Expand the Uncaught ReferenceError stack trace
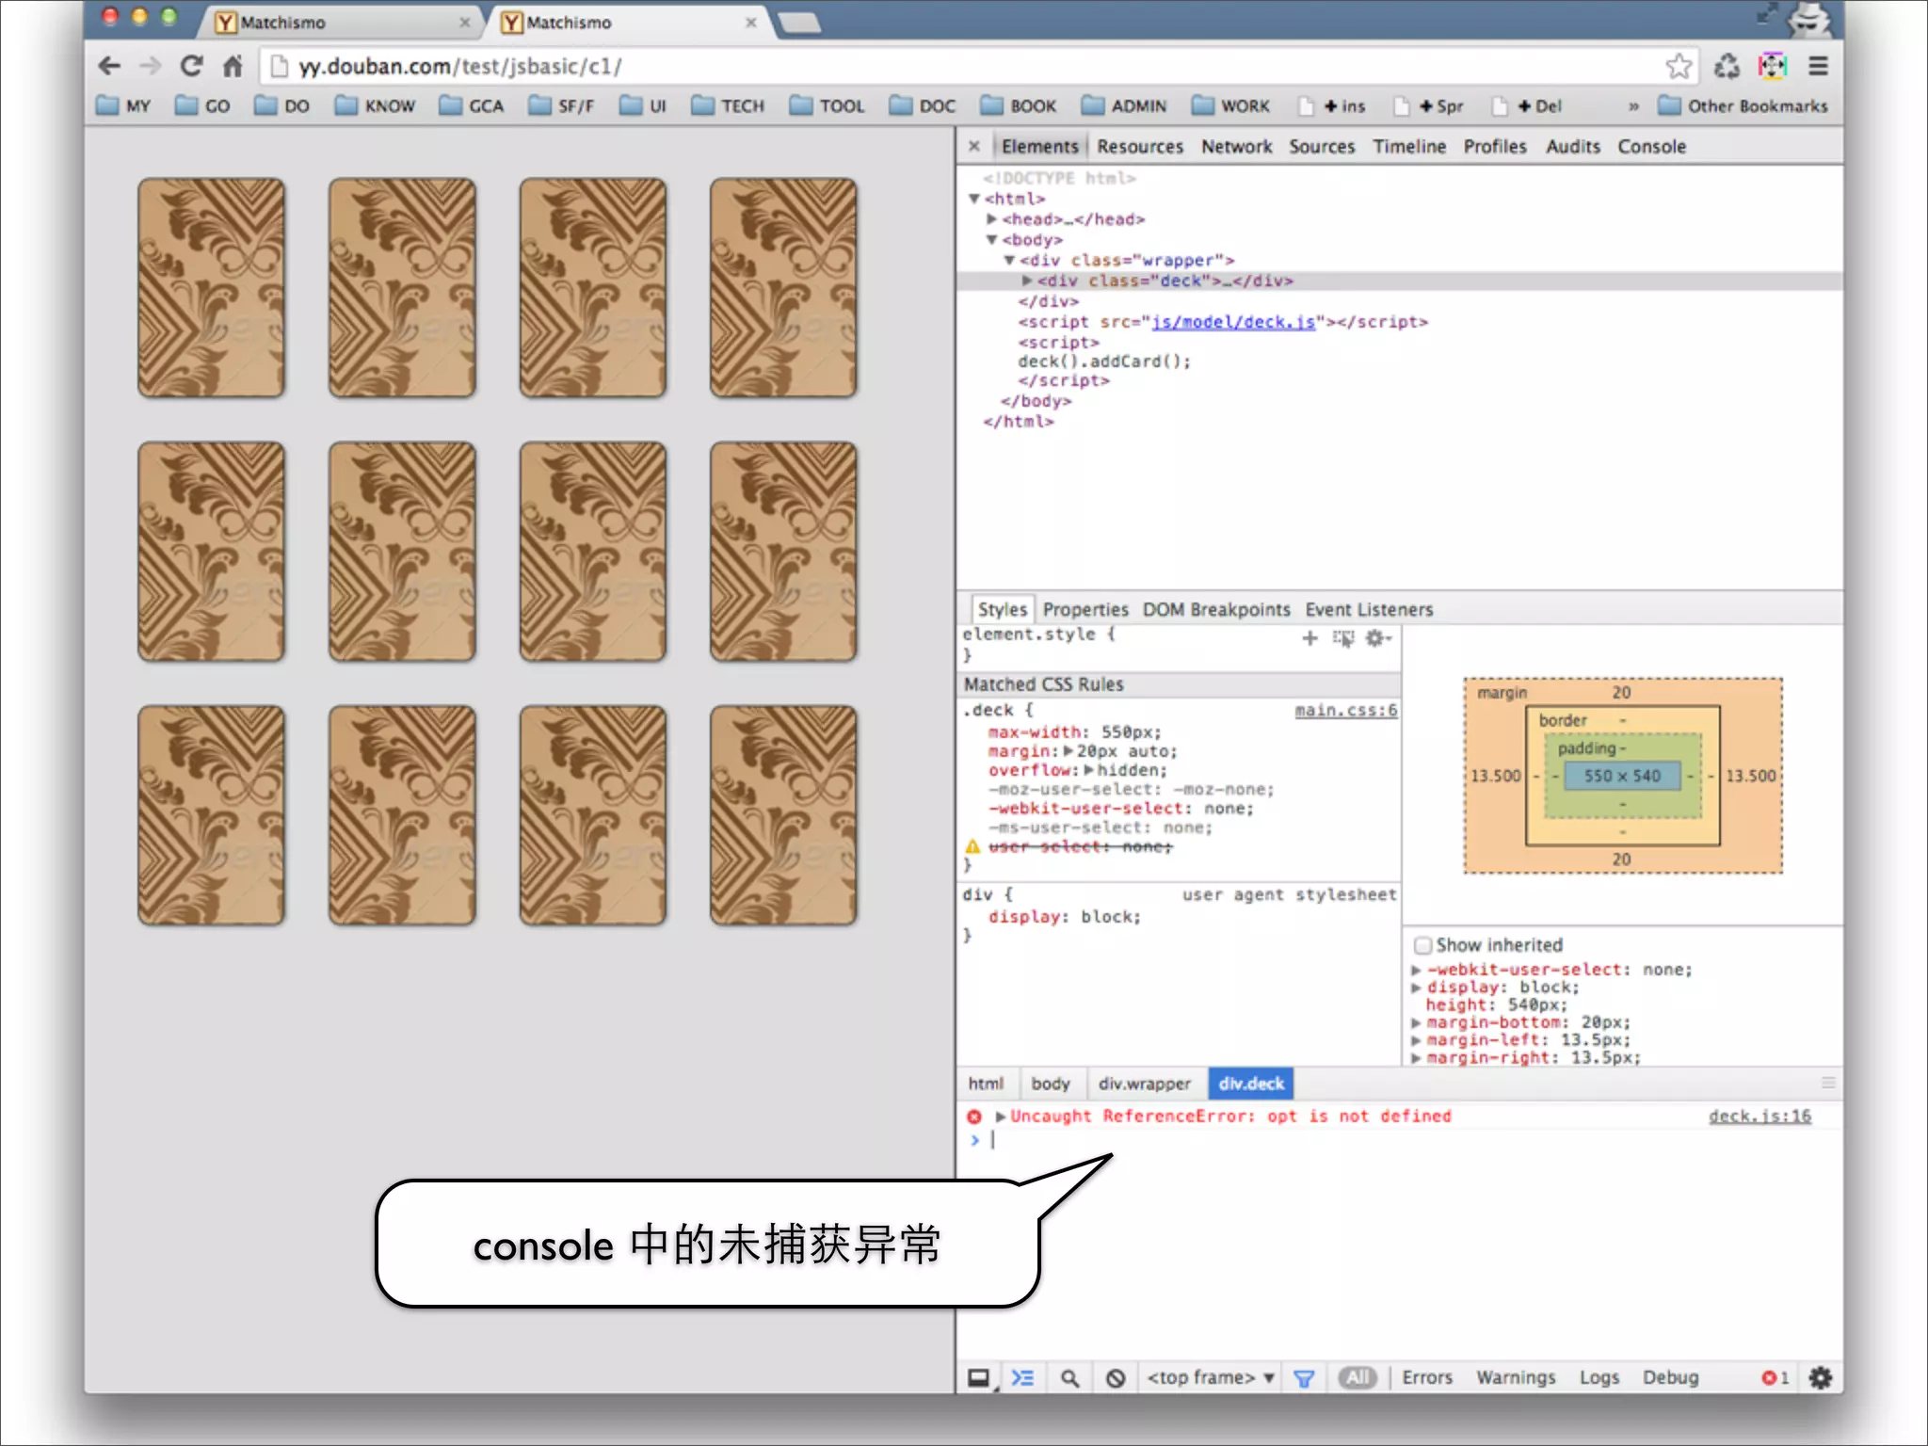This screenshot has height=1446, width=1928. point(1000,1117)
